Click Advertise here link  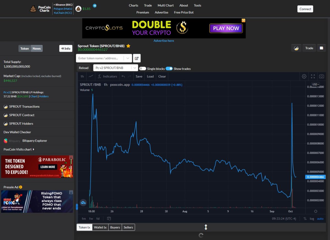[x=164, y=41]
